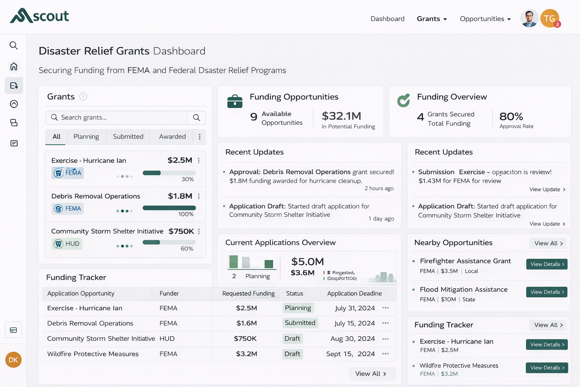View Details for Firefighter Assistance Grant
The image size is (580, 387).
[x=547, y=264]
